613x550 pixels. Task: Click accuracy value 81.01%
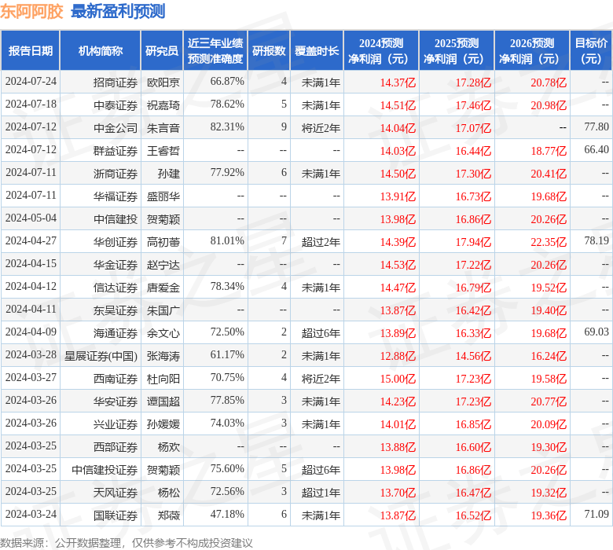227,240
